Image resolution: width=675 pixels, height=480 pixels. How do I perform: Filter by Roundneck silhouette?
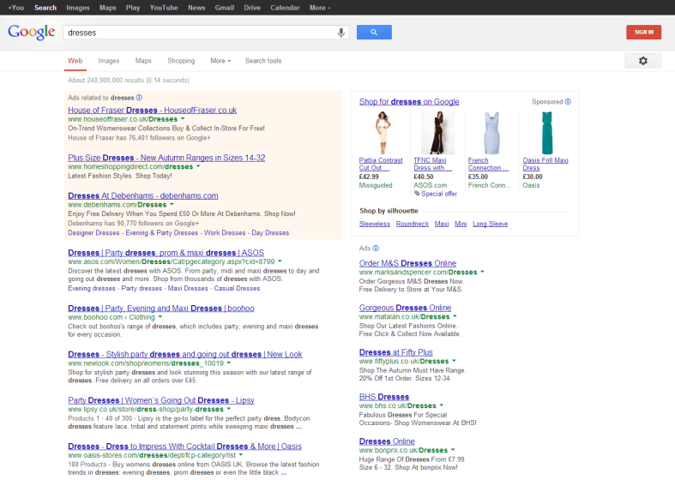point(413,224)
